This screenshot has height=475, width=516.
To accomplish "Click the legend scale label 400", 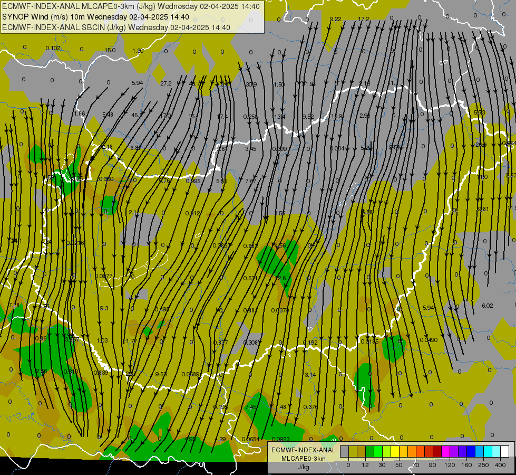I will click(500, 465).
